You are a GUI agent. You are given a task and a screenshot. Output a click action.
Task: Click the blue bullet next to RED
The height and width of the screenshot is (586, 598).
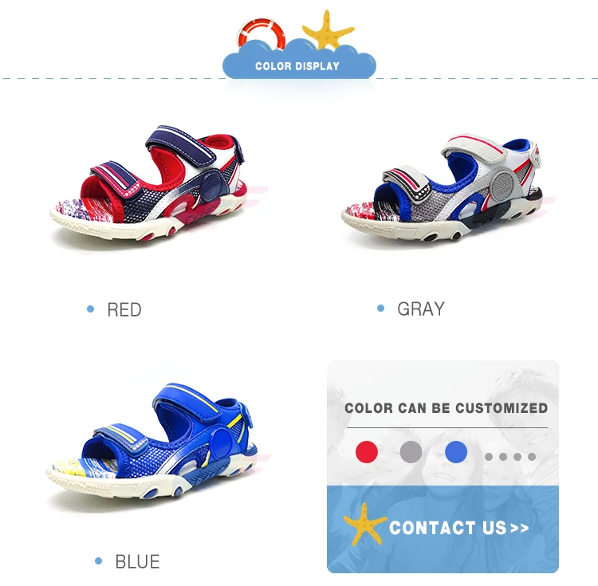[90, 309]
